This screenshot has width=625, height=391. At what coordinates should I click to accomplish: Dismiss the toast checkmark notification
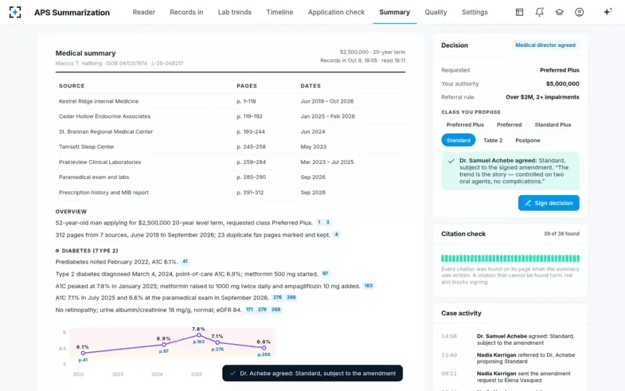click(x=232, y=373)
